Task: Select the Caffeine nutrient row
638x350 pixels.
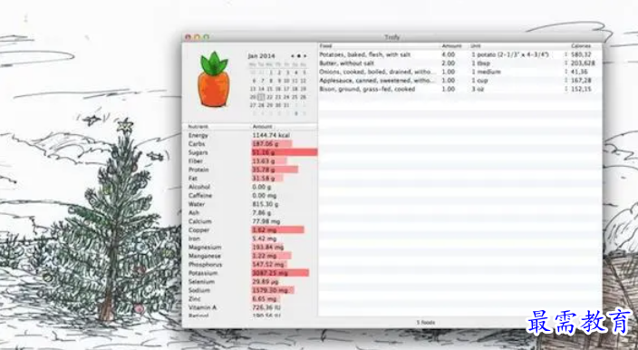Action: pos(250,196)
